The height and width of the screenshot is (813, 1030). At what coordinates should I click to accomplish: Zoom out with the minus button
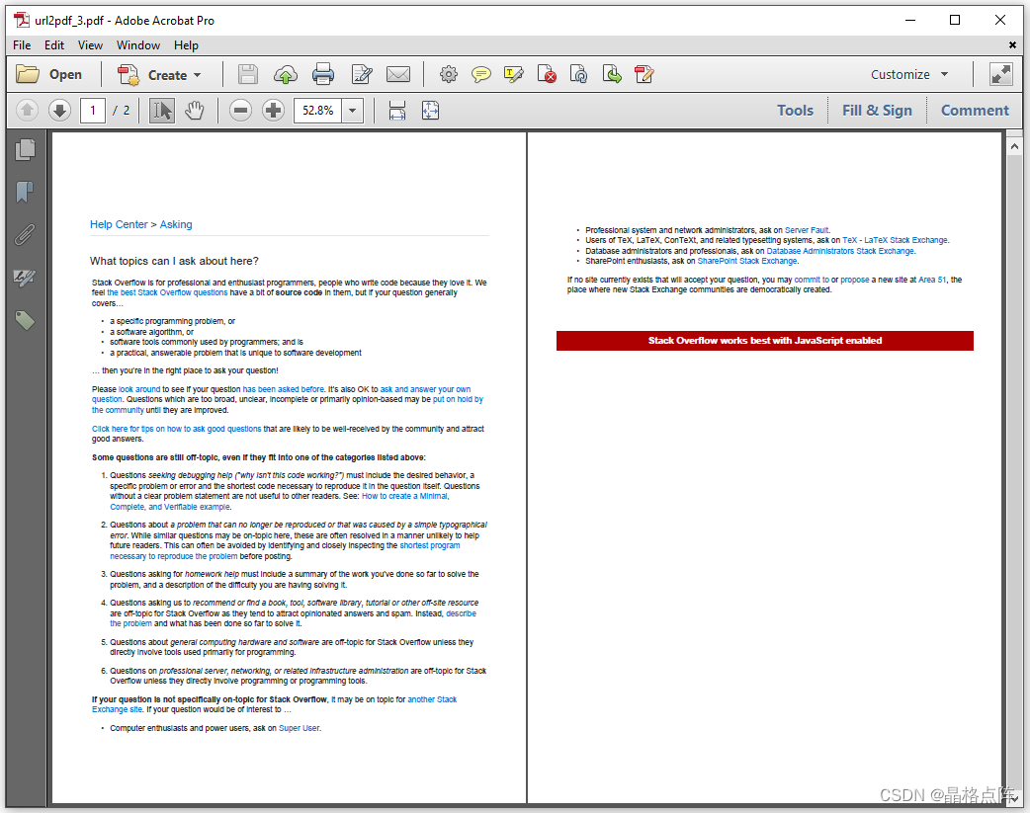(x=240, y=111)
